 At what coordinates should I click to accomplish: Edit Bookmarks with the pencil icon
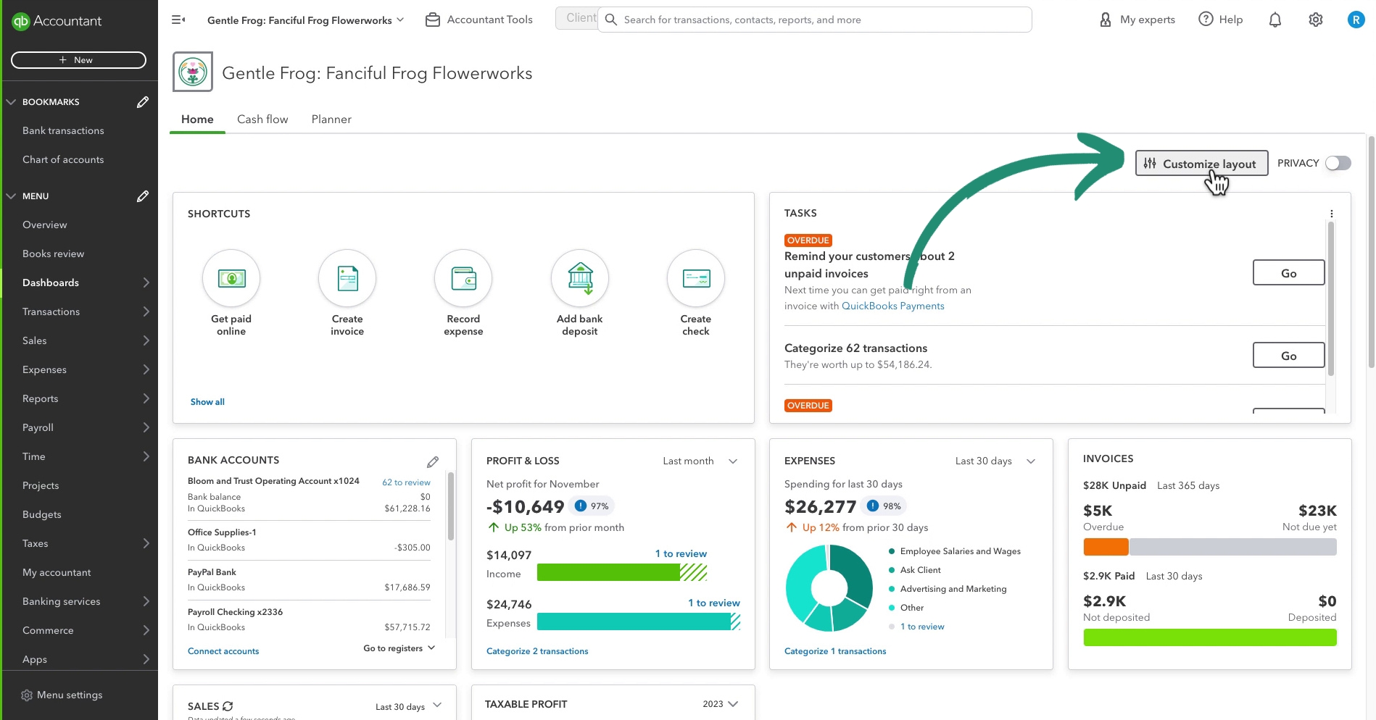point(143,102)
